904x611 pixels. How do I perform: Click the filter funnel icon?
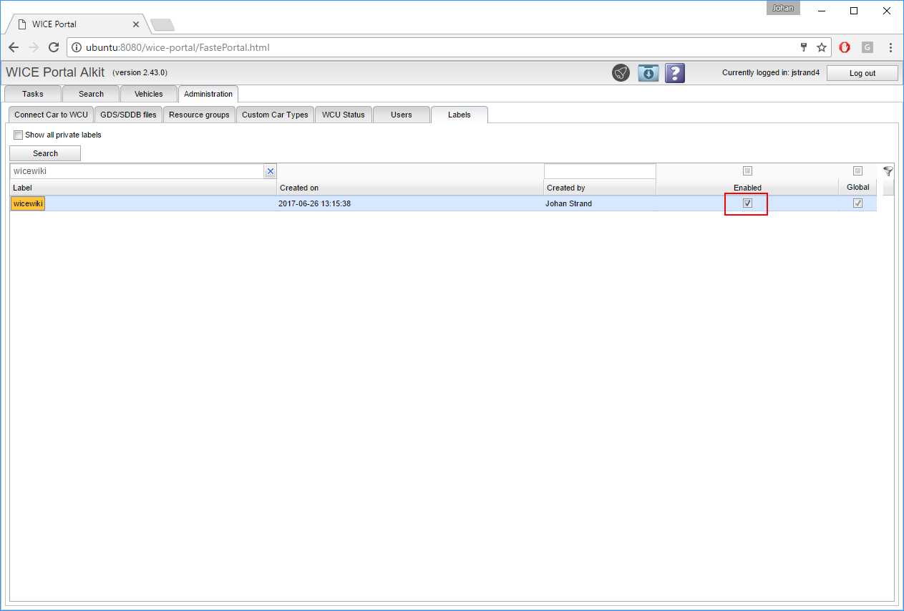click(888, 171)
